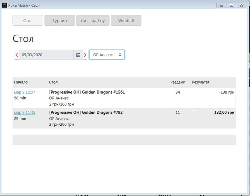Image resolution: width=250 pixels, height=196 pixels.
Task: Click ОР Ананас label under Golden Dragons #1561
Action: (59, 98)
